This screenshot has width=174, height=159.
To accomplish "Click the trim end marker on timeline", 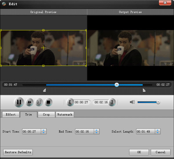I will tap(144, 90).
